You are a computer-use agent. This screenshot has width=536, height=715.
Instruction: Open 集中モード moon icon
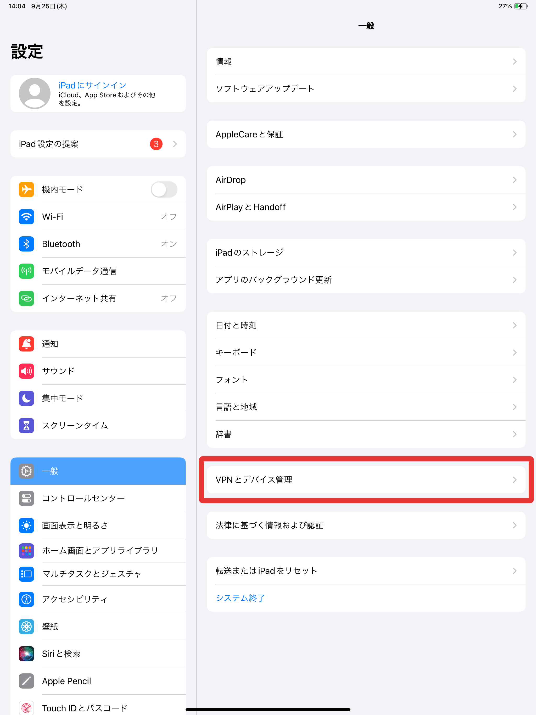[26, 398]
